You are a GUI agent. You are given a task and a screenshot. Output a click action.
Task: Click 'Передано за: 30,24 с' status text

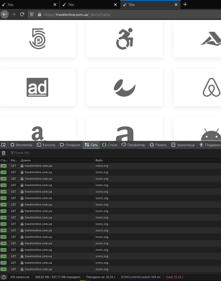tap(101, 277)
